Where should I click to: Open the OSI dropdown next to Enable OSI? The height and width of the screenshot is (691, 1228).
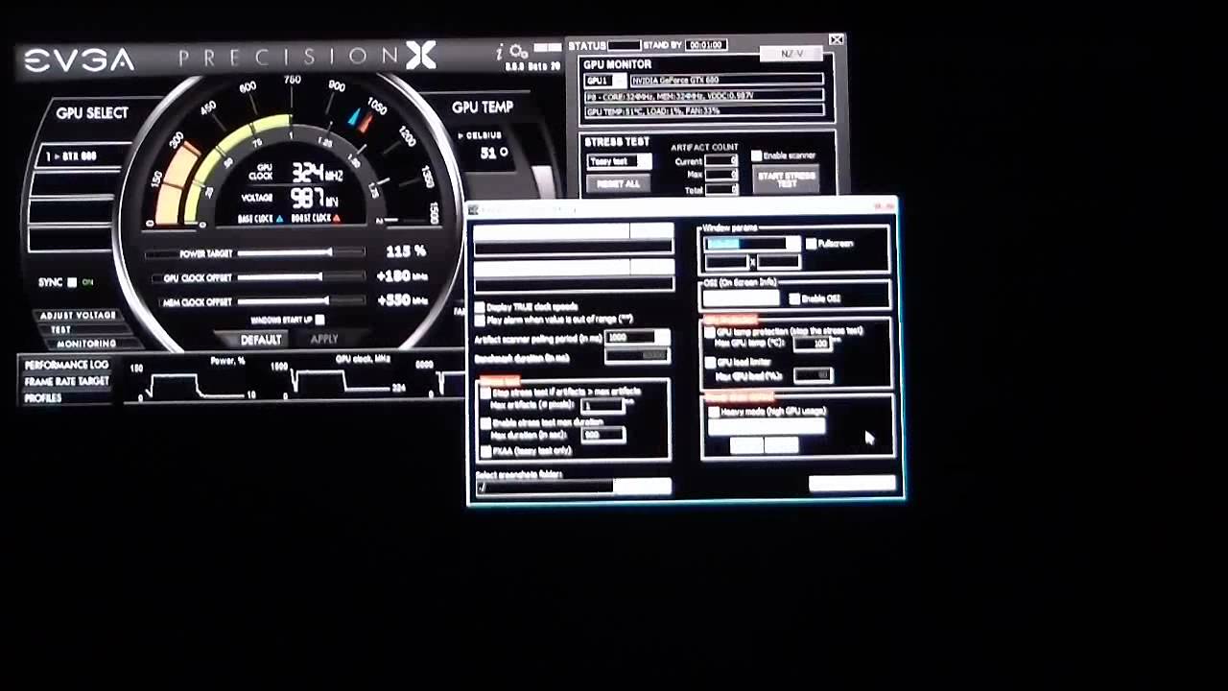(744, 298)
